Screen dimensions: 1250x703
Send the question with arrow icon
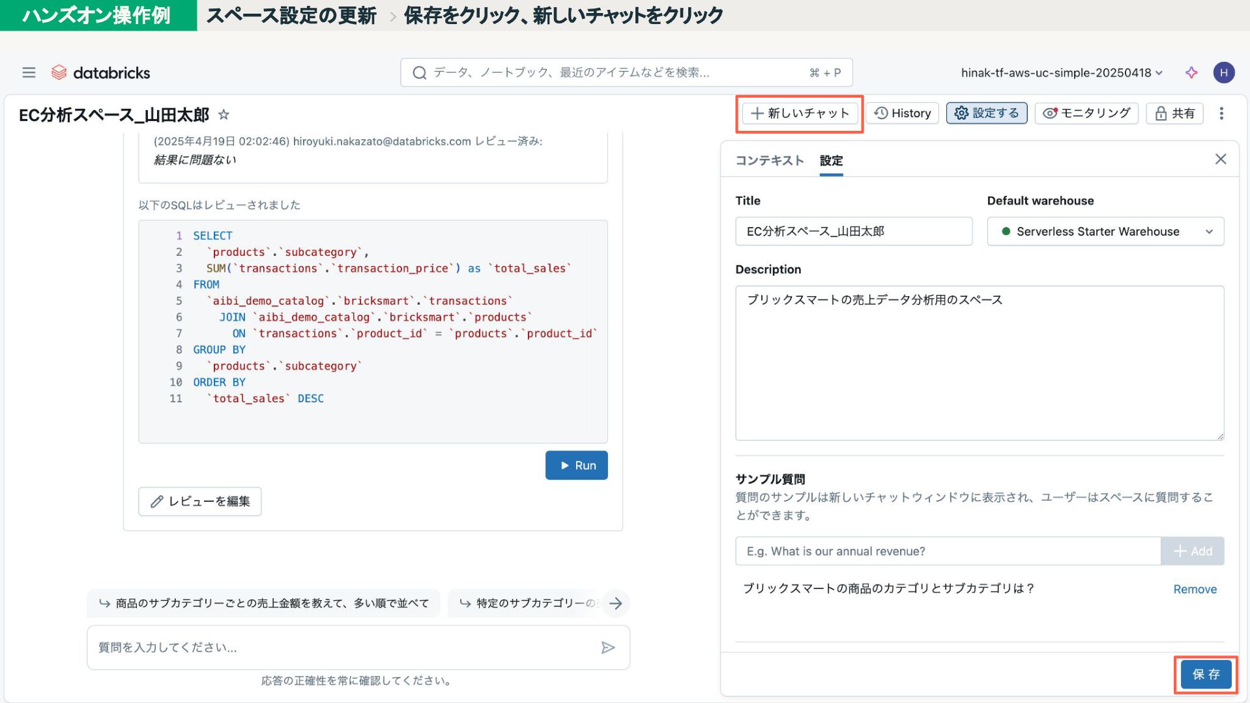coord(607,647)
